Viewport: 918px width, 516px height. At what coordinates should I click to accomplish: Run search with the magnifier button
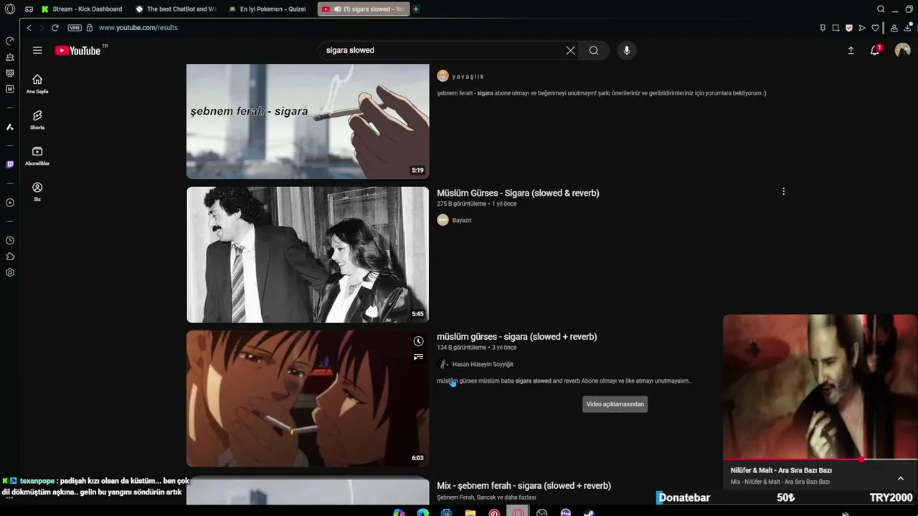tap(594, 50)
